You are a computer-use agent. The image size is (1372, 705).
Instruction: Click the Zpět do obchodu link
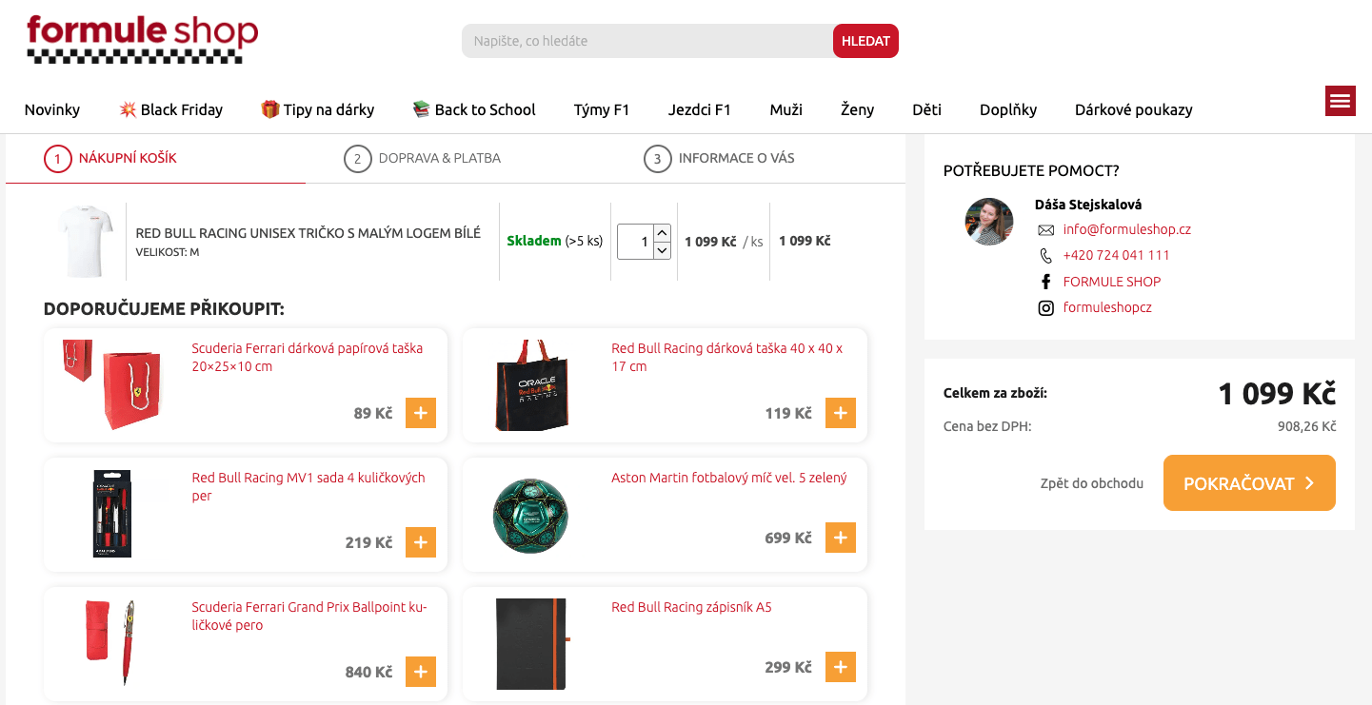tap(1091, 483)
